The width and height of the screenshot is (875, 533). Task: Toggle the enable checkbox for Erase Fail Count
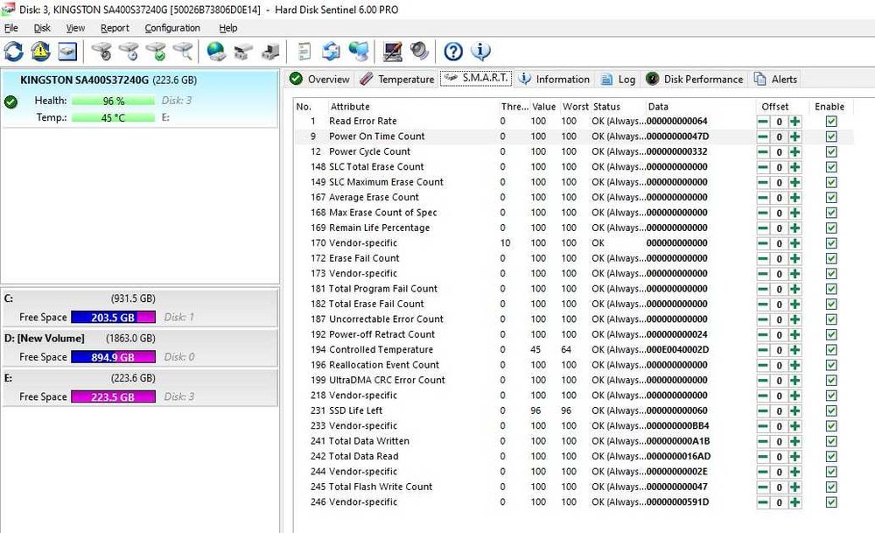tap(831, 258)
